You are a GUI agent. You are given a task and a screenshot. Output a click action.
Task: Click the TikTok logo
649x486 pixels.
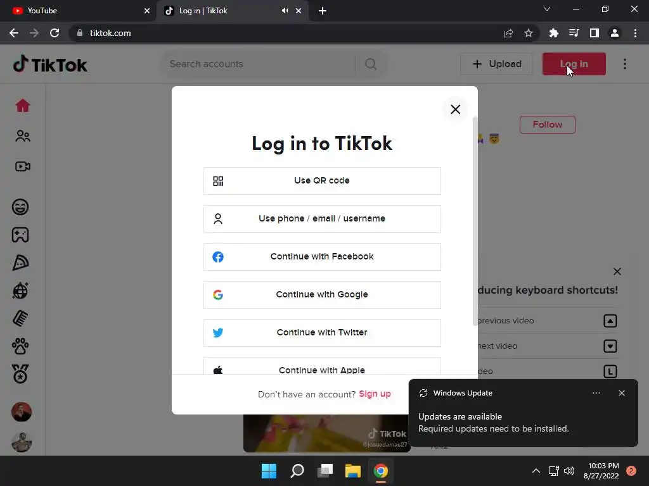(x=50, y=64)
